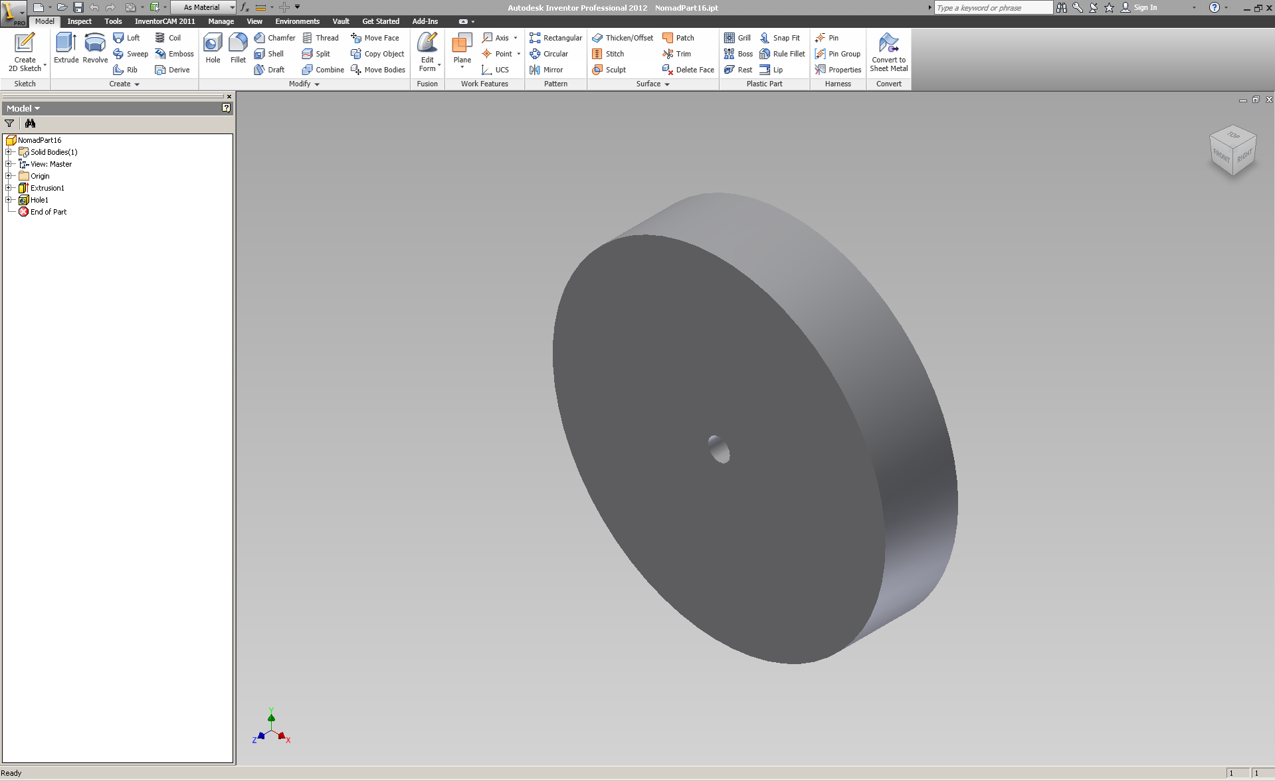Click the ViewCube FRONT face

(x=1221, y=155)
